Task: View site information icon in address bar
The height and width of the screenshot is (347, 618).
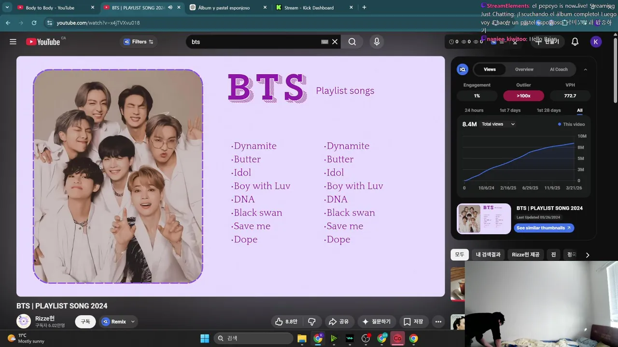Action: [49, 23]
